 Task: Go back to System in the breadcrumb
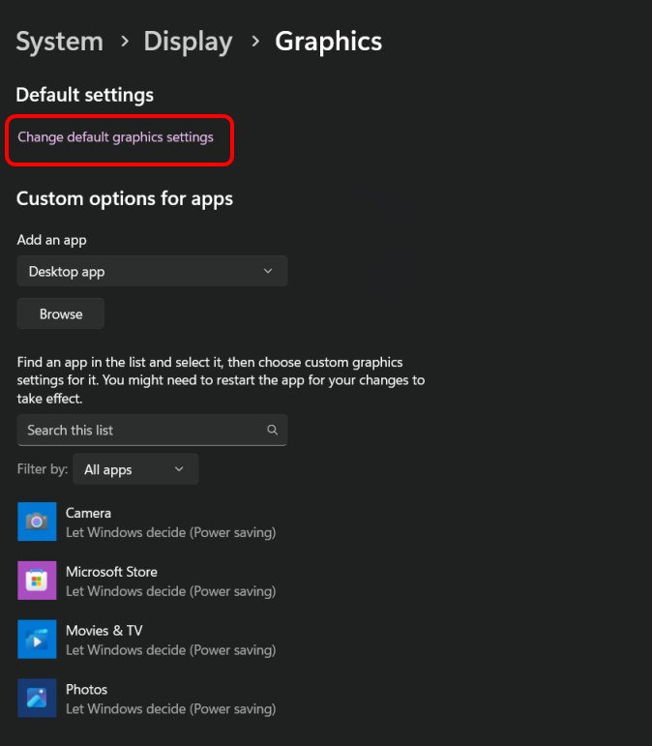pos(59,42)
